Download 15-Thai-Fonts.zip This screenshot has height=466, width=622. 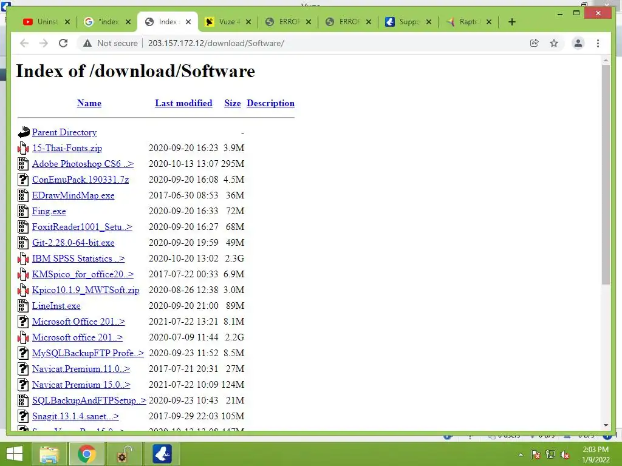[67, 148]
